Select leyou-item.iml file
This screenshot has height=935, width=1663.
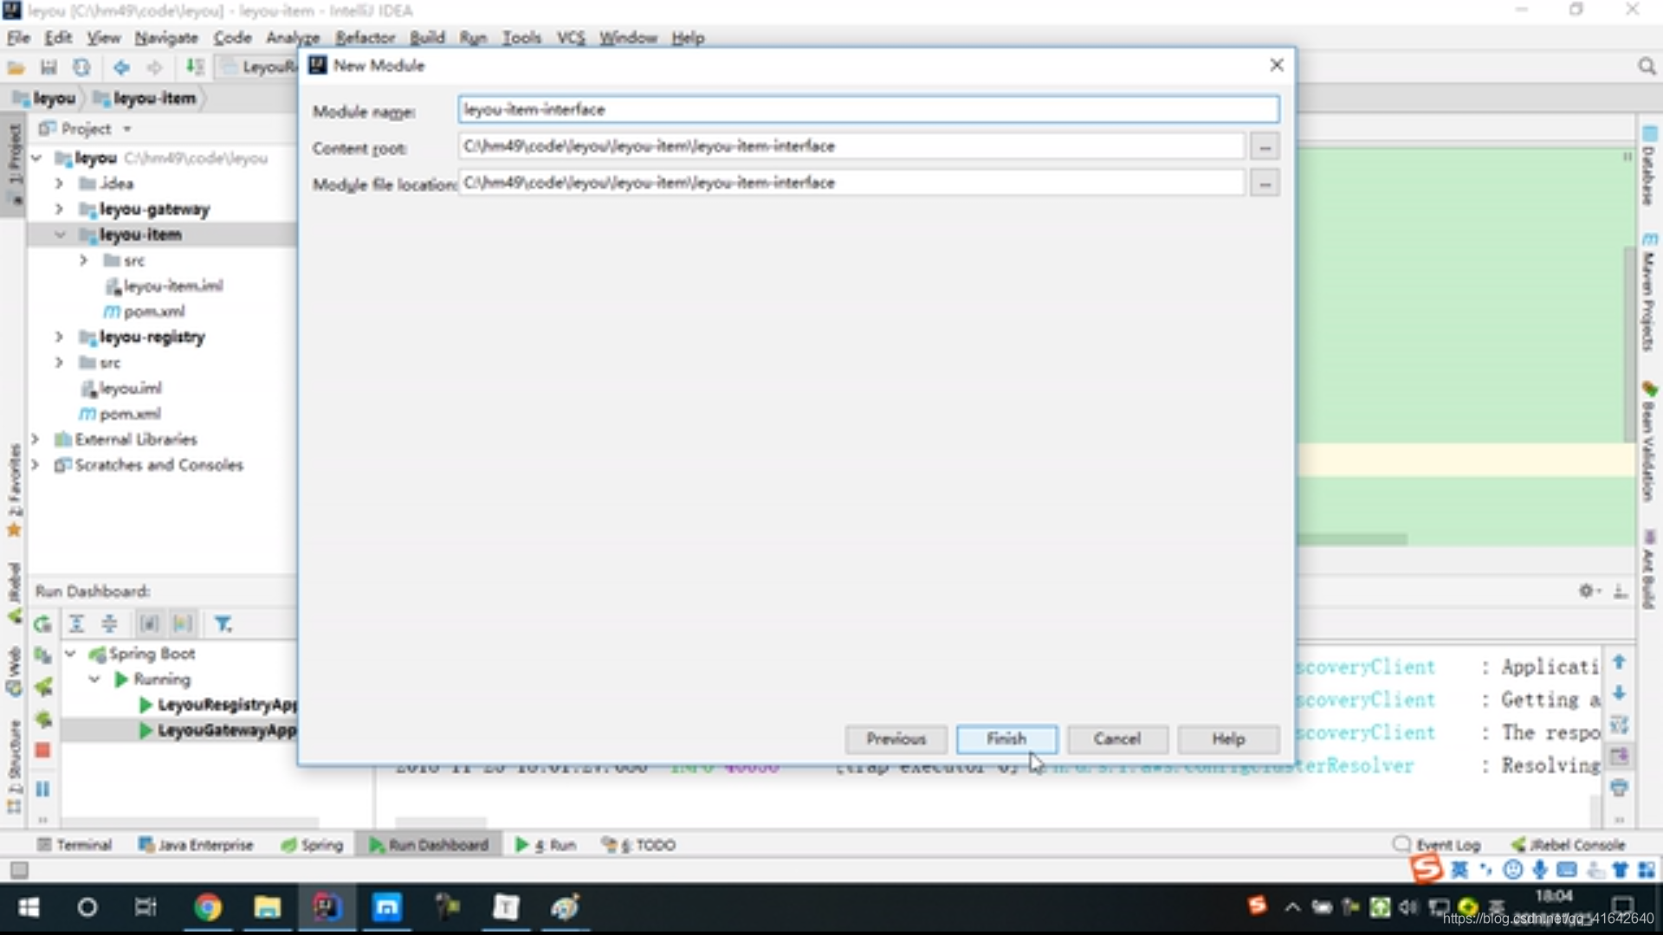click(164, 286)
